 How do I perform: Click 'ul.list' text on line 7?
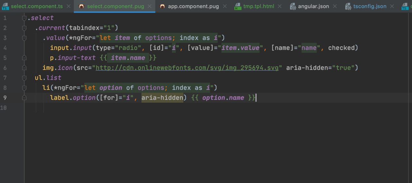click(48, 78)
